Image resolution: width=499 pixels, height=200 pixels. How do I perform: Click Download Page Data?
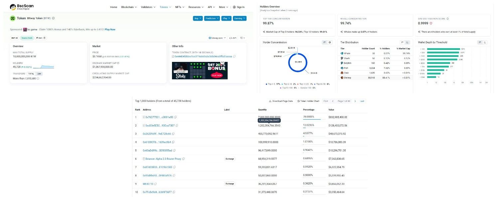click(x=281, y=101)
